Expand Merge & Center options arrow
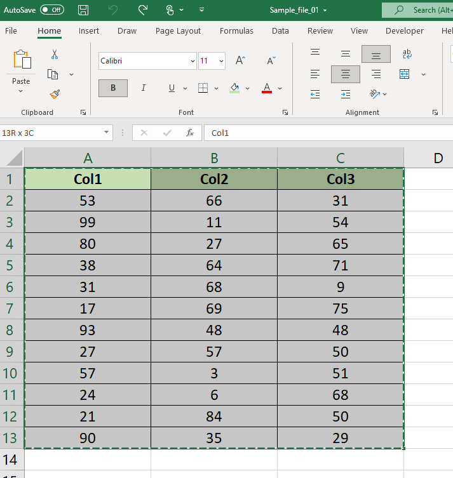The height and width of the screenshot is (478, 453). click(x=423, y=74)
